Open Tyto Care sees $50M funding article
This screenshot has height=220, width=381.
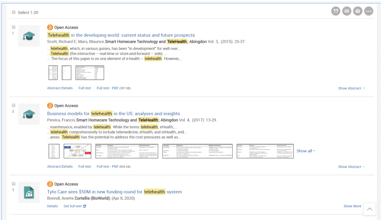coord(115,192)
